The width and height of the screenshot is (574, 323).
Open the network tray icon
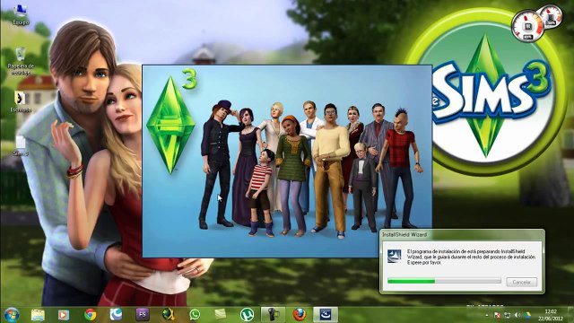[508, 315]
